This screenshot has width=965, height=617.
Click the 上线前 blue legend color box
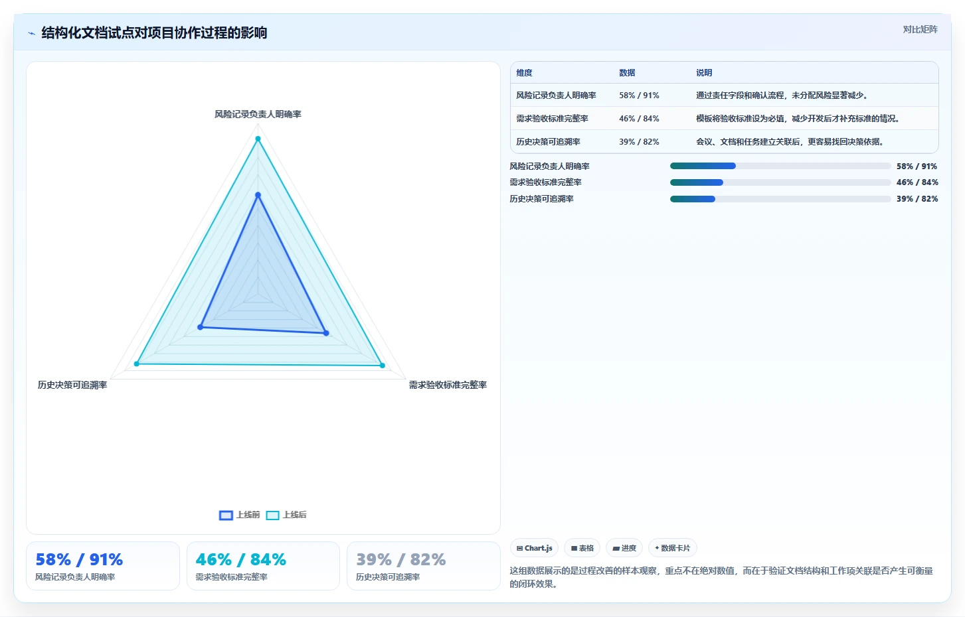226,515
